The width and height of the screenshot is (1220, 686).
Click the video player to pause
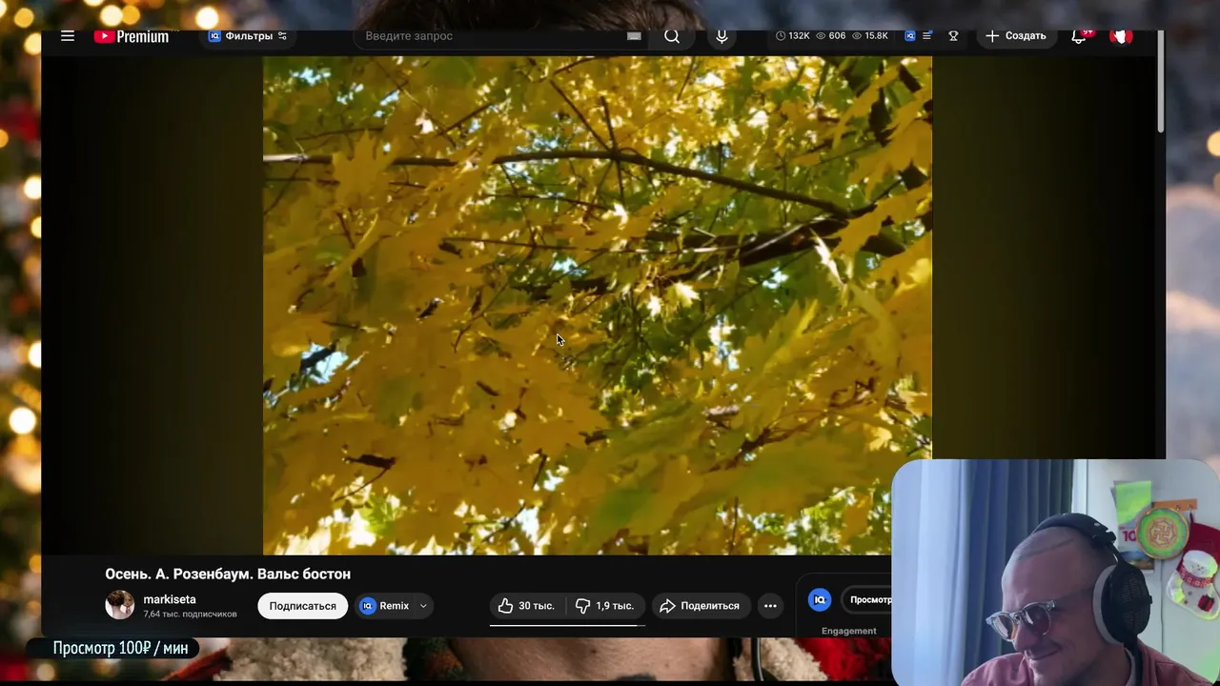tap(597, 305)
